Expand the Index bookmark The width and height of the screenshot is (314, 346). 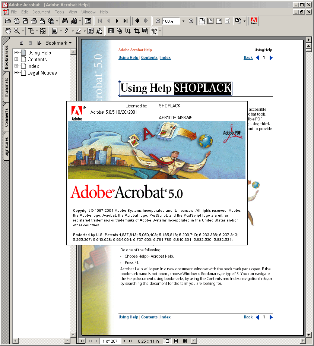coord(16,66)
